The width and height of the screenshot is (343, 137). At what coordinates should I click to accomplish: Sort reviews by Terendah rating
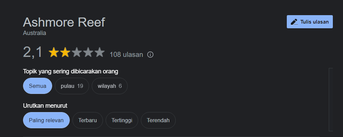158,120
